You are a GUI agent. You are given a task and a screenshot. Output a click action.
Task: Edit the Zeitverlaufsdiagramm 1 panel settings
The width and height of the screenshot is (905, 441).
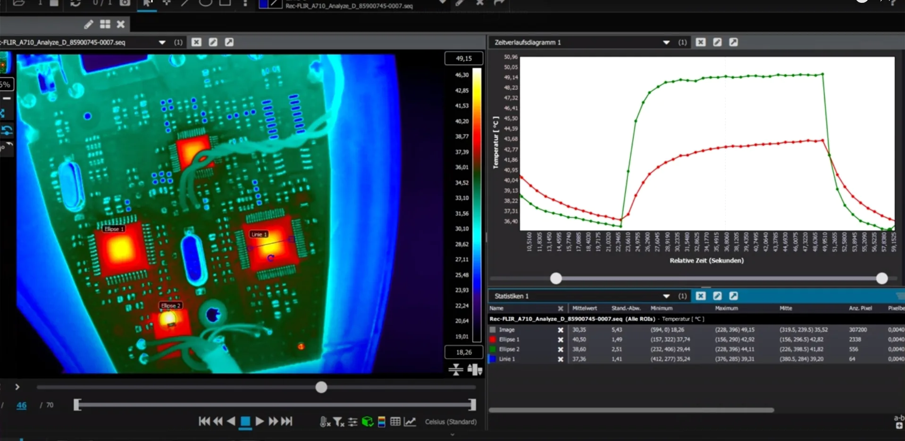click(717, 42)
